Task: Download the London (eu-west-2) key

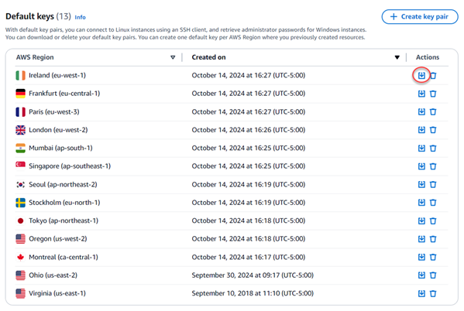Action: (421, 130)
